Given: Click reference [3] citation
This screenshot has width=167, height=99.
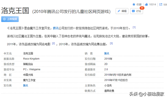Looking at the screenshot, I should 111,43.
